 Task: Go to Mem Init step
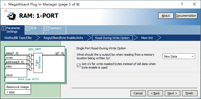pyautogui.click(x=147, y=38)
